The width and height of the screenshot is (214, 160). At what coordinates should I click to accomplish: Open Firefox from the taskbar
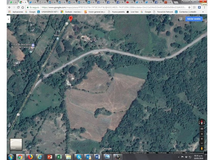(30, 157)
